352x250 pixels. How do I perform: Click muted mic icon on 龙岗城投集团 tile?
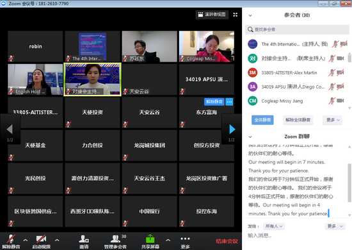125,157
